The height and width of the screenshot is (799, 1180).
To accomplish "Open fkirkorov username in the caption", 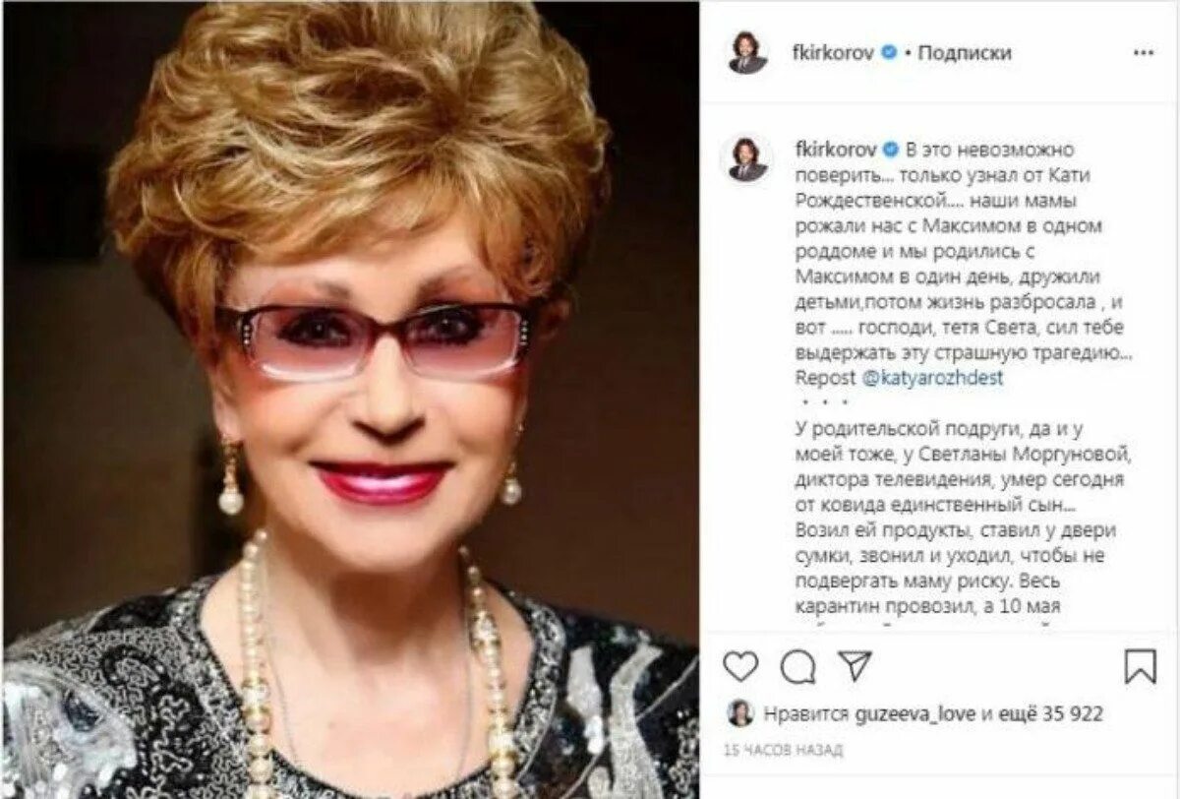I will pos(833,150).
